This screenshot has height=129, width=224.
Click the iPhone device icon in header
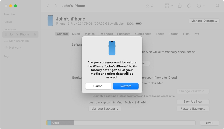coord(50,21)
